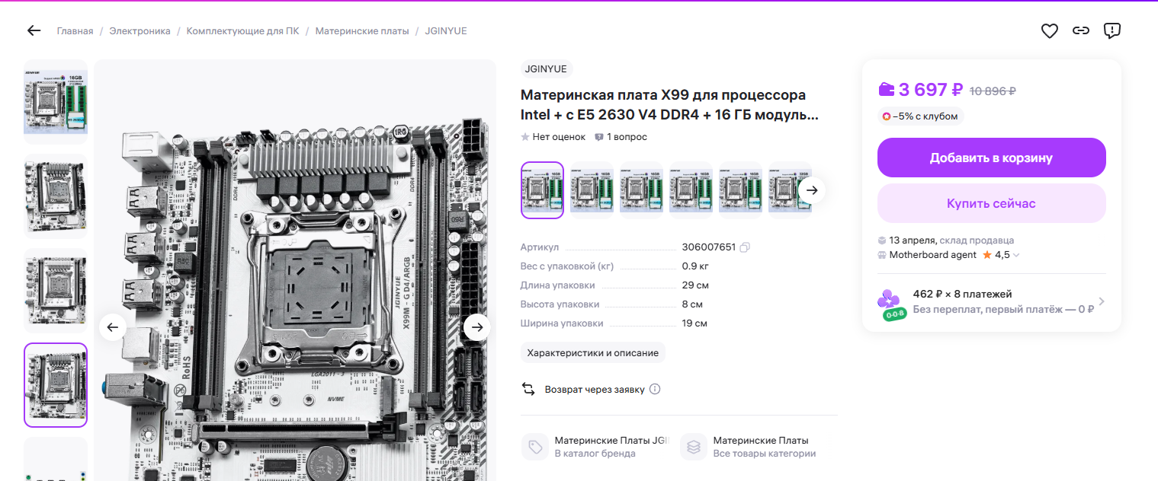
Task: Open JGINYUE breadcrumb
Action: [x=446, y=30]
